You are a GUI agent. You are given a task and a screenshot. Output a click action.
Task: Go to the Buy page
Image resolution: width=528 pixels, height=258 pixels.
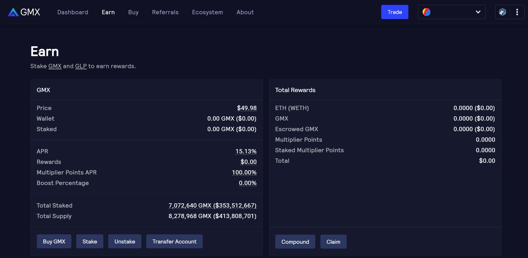coord(133,12)
